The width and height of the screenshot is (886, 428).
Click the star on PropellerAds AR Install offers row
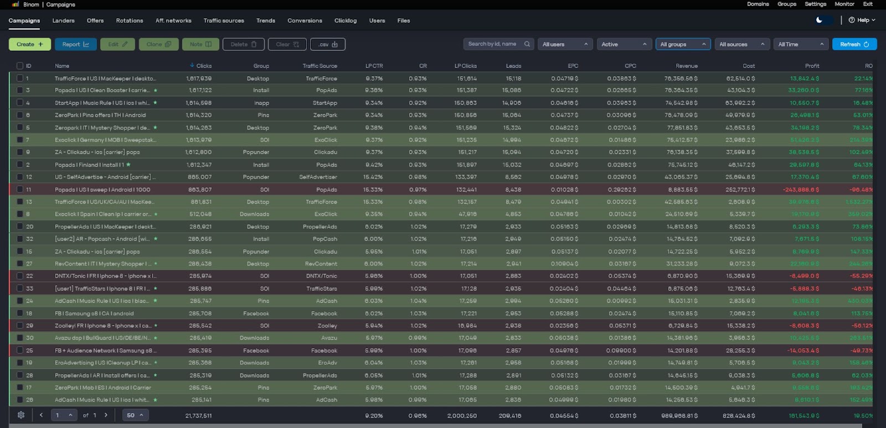tap(156, 375)
